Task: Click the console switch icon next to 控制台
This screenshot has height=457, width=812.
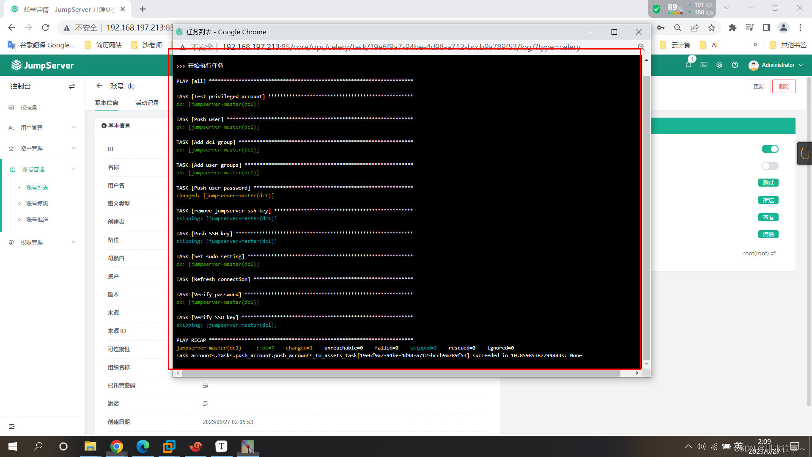Action: (72, 86)
